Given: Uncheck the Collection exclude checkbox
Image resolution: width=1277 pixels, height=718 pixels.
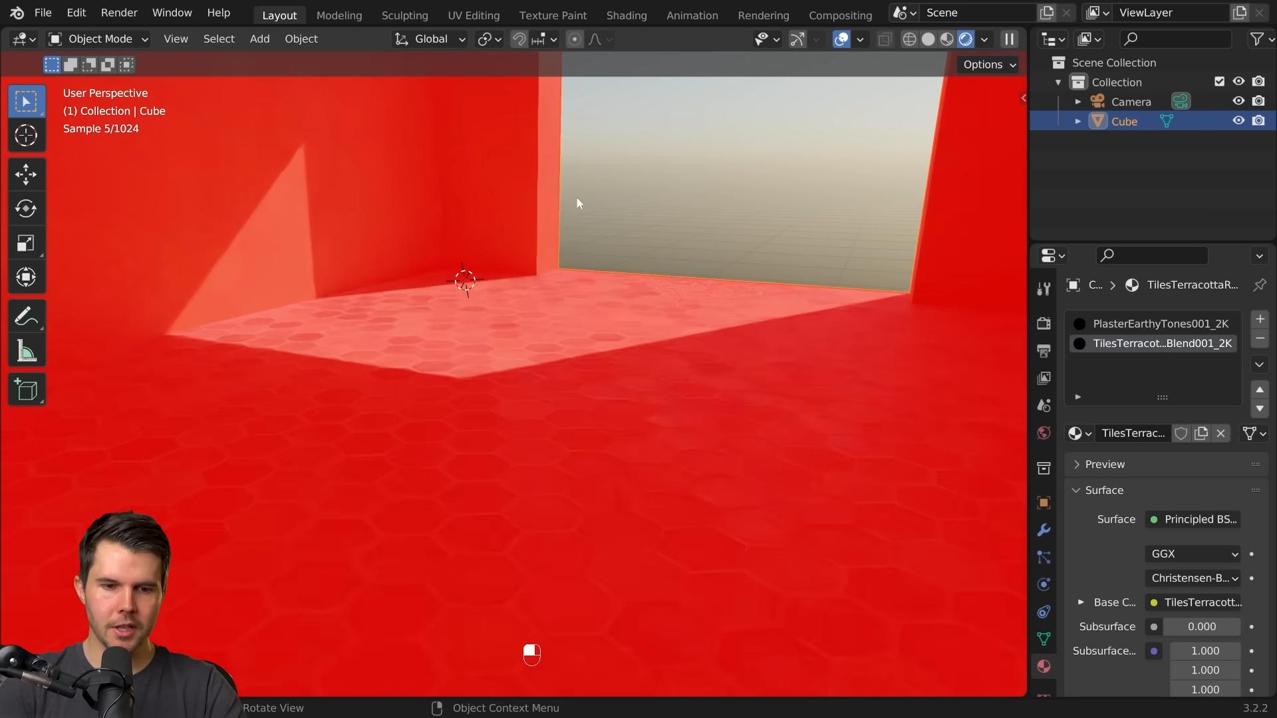Looking at the screenshot, I should (x=1219, y=81).
